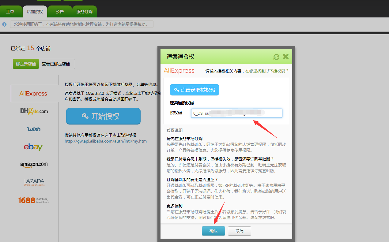389x242 pixels.
Task: Click the 速卖通授权码 label
Action: pyautogui.click(x=182, y=103)
